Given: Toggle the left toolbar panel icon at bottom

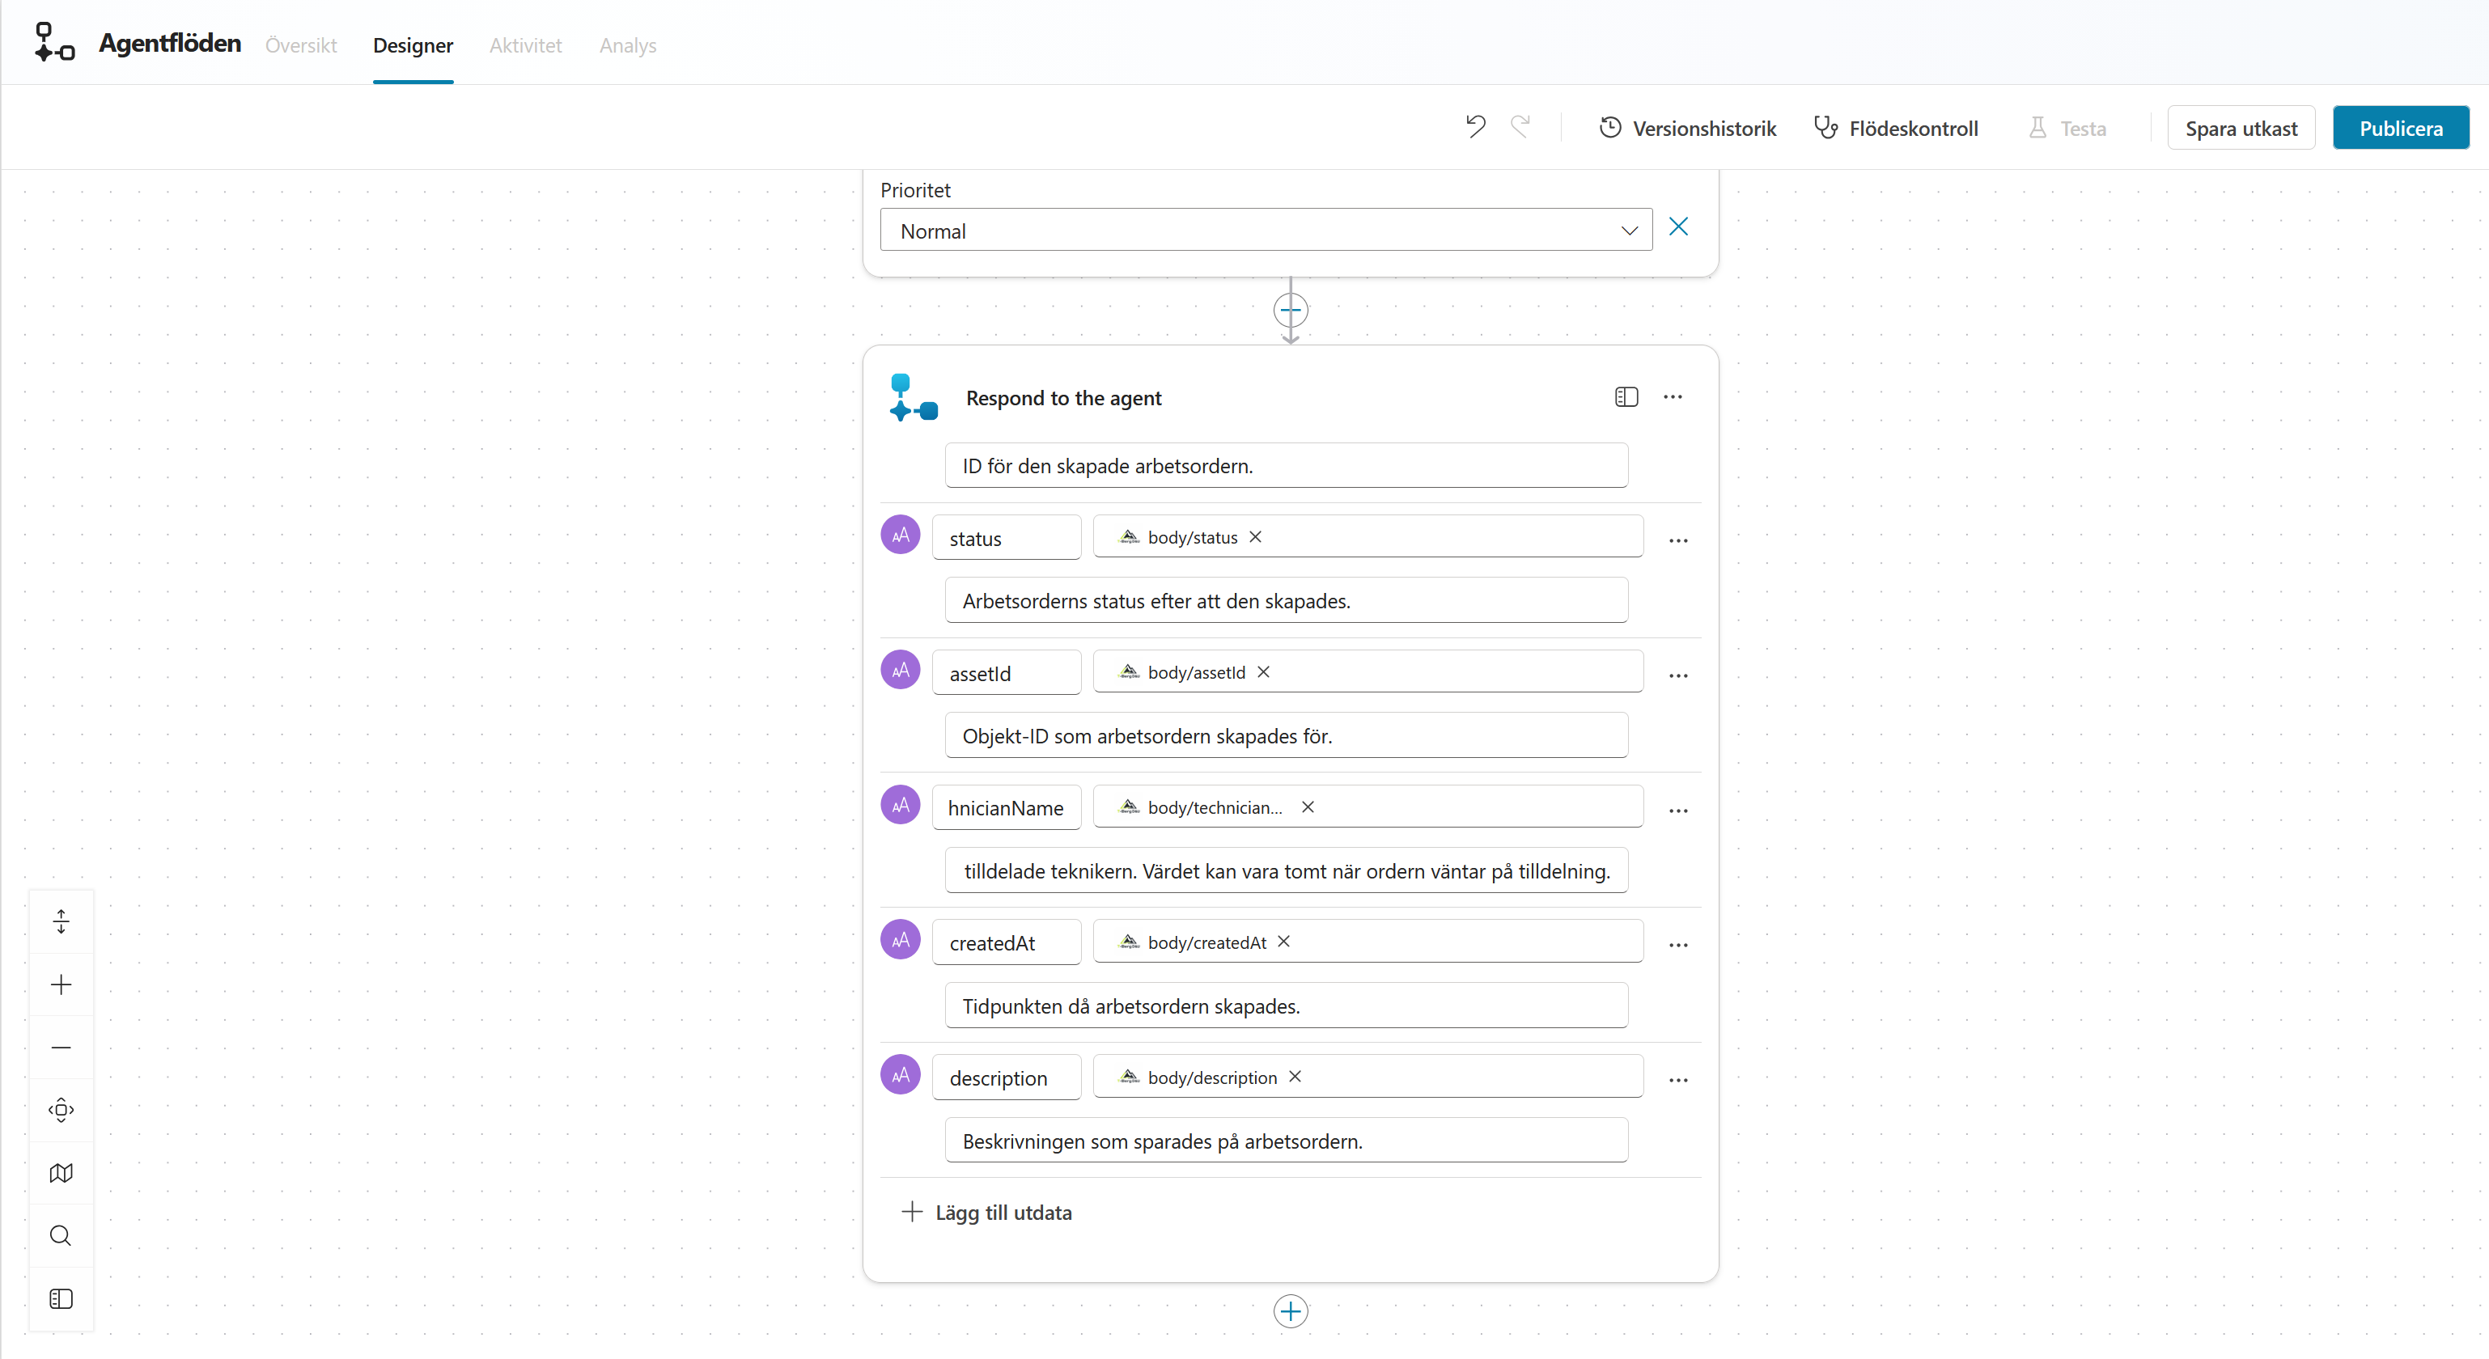Looking at the screenshot, I should point(61,1298).
